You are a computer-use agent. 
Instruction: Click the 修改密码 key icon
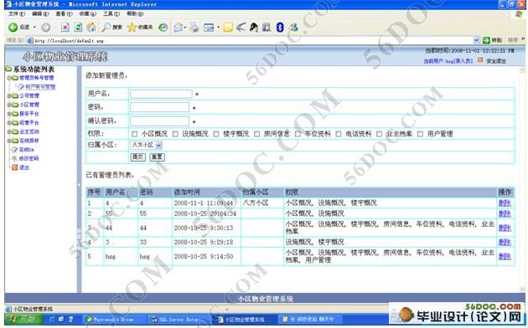[x=14, y=158]
